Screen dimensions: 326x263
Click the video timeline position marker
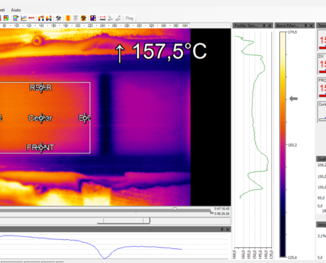(175, 209)
